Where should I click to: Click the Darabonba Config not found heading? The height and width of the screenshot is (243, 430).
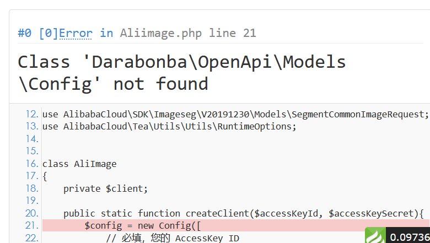181,73
